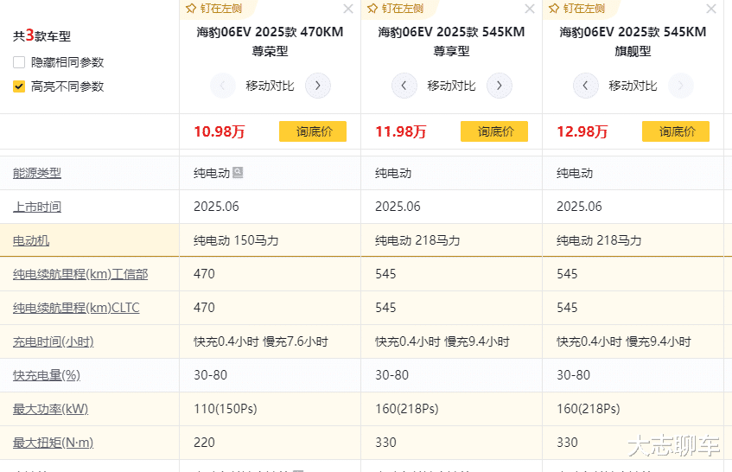Move 545KM 旗舰型 column left
The height and width of the screenshot is (472, 732).
[x=586, y=86]
